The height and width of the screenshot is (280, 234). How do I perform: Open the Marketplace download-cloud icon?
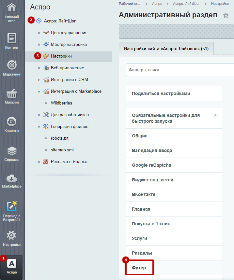tap(12, 178)
